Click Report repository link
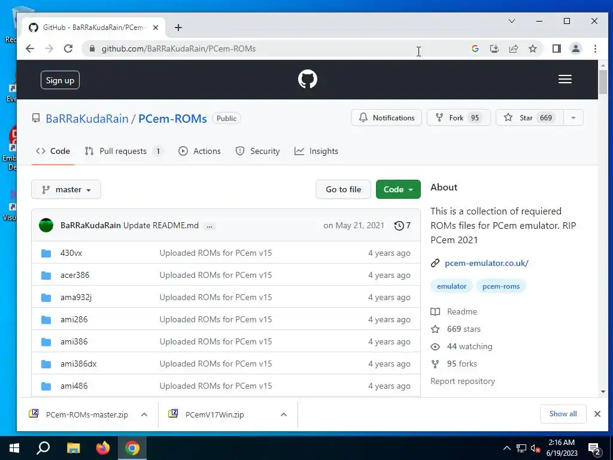 pyautogui.click(x=463, y=381)
